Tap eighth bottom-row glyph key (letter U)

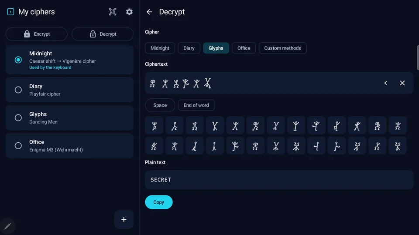(296, 146)
